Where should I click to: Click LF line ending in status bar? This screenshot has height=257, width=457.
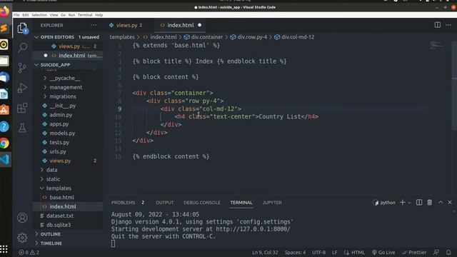tap(334, 252)
